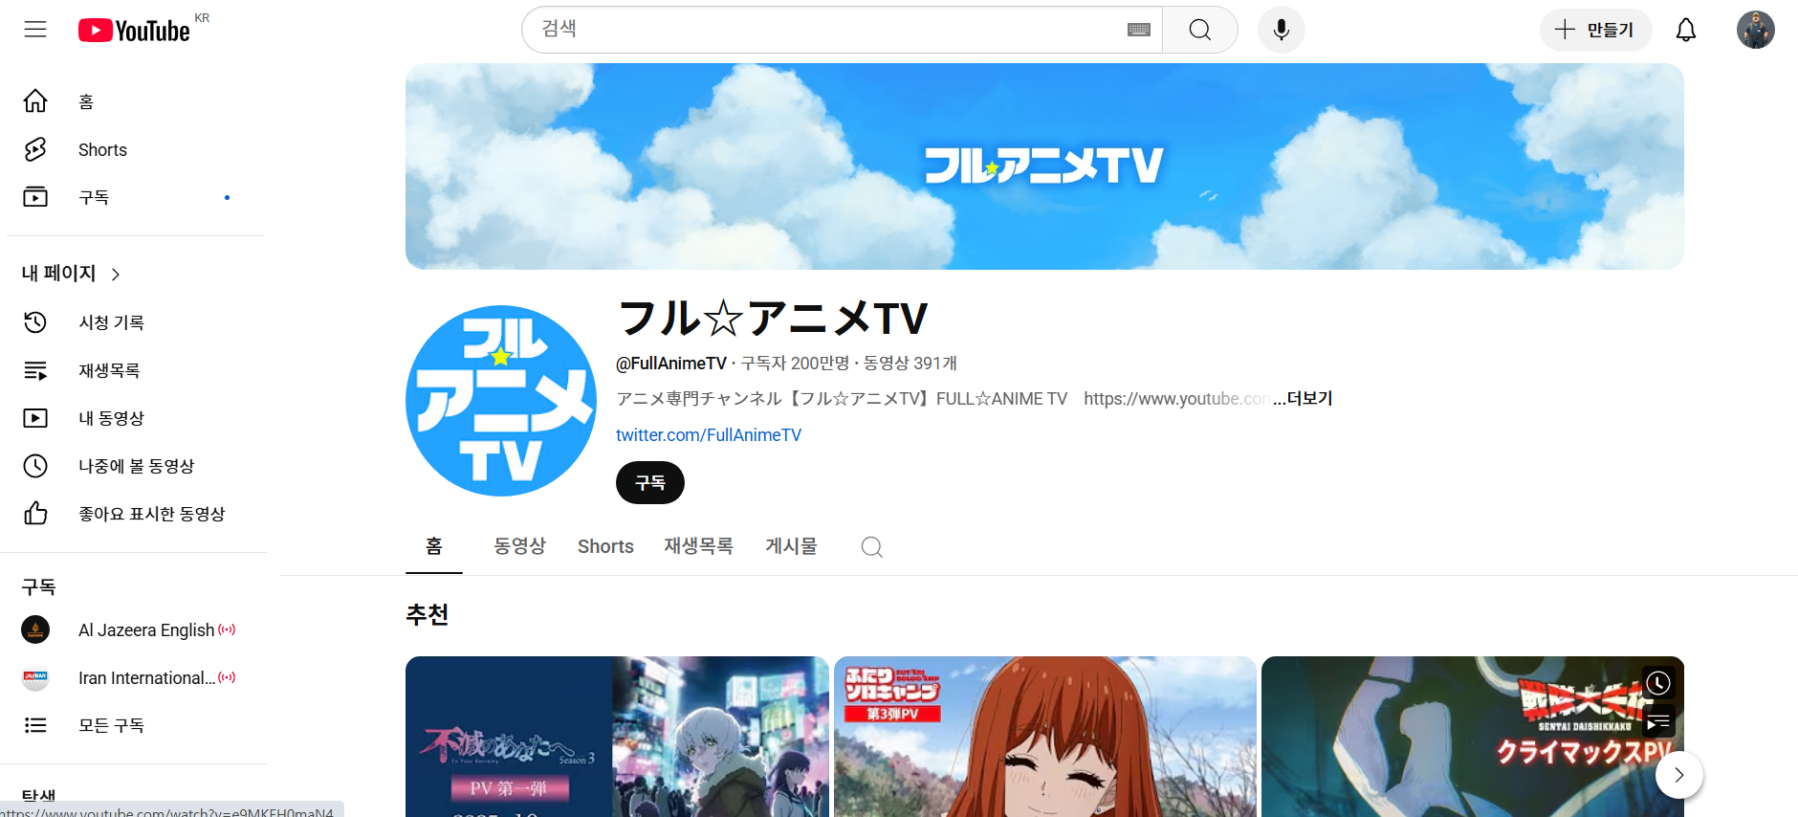
Task: Click the 추천 section heading
Action: (x=428, y=614)
